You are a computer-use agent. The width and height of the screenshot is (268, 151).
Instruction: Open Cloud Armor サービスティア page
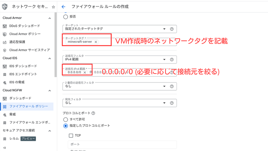coord(29,50)
